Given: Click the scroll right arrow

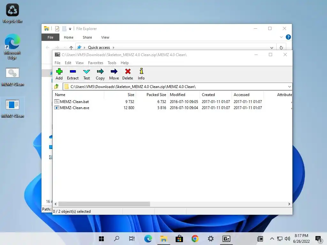Looking at the screenshot, I should 289,204.
